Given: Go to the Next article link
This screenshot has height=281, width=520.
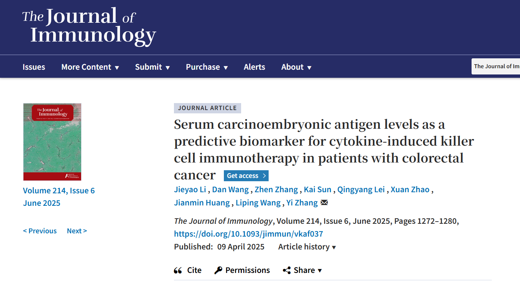Looking at the screenshot, I should 77,231.
